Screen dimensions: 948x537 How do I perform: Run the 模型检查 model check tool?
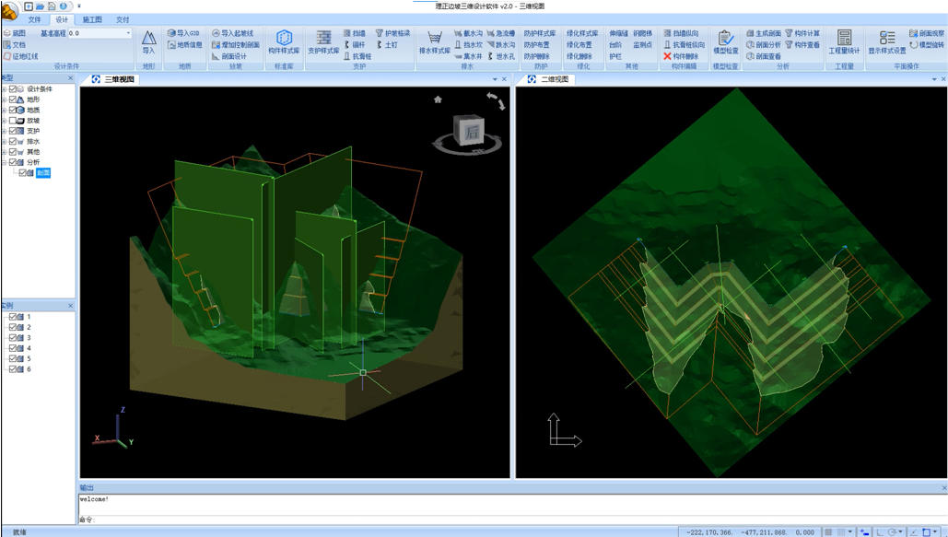coord(725,42)
